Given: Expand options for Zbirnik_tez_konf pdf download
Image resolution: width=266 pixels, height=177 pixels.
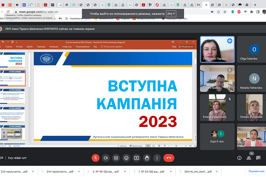Looking at the screenshot, I should [217, 171].
